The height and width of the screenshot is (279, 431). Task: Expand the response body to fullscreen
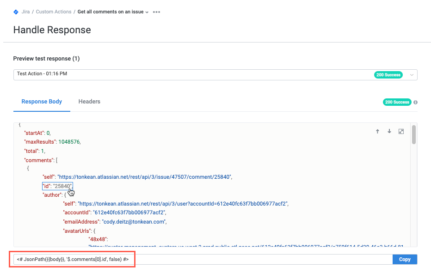click(x=400, y=131)
